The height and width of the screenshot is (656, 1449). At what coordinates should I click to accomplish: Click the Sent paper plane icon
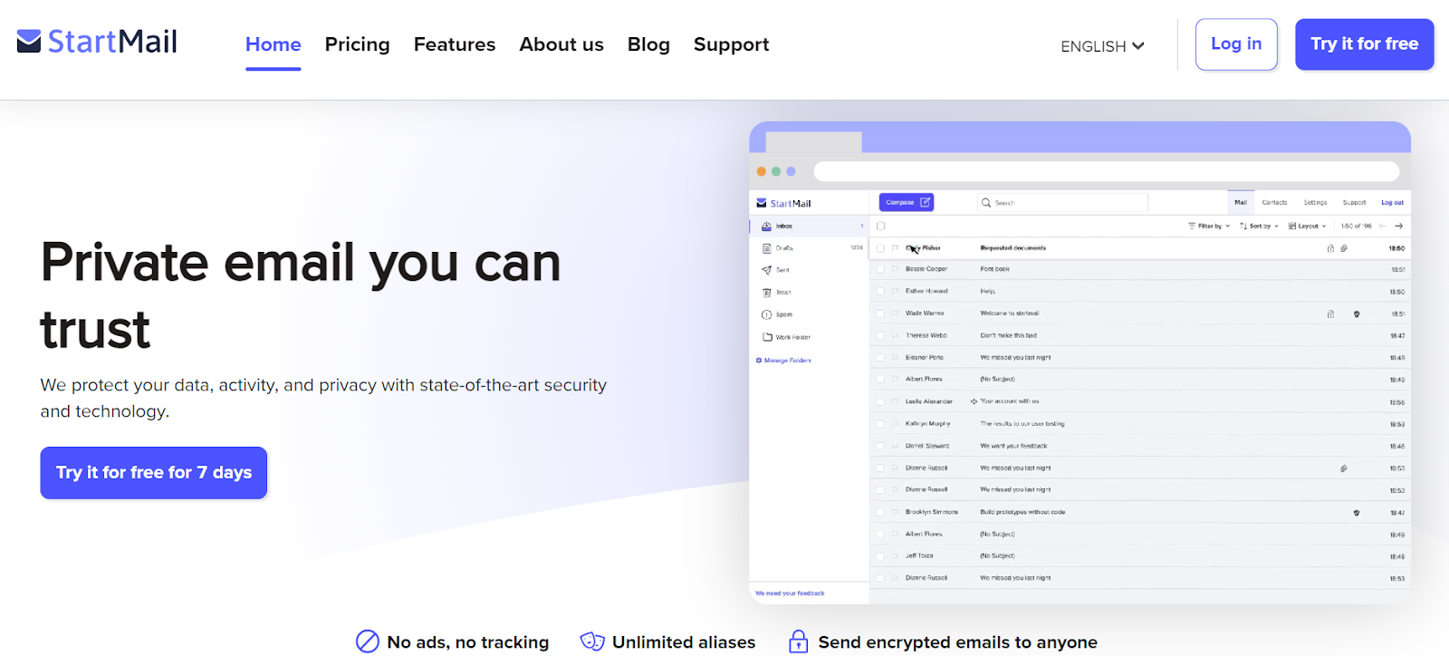pyautogui.click(x=767, y=270)
